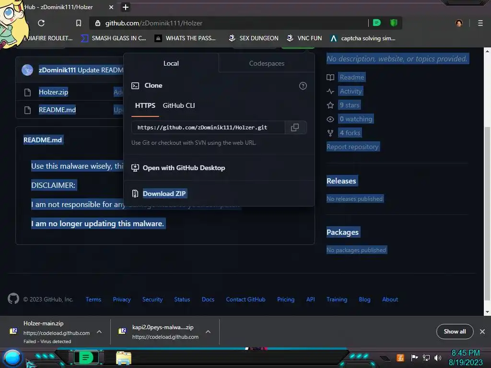Open SMASH GLASS IN C... bookmark

pos(114,38)
